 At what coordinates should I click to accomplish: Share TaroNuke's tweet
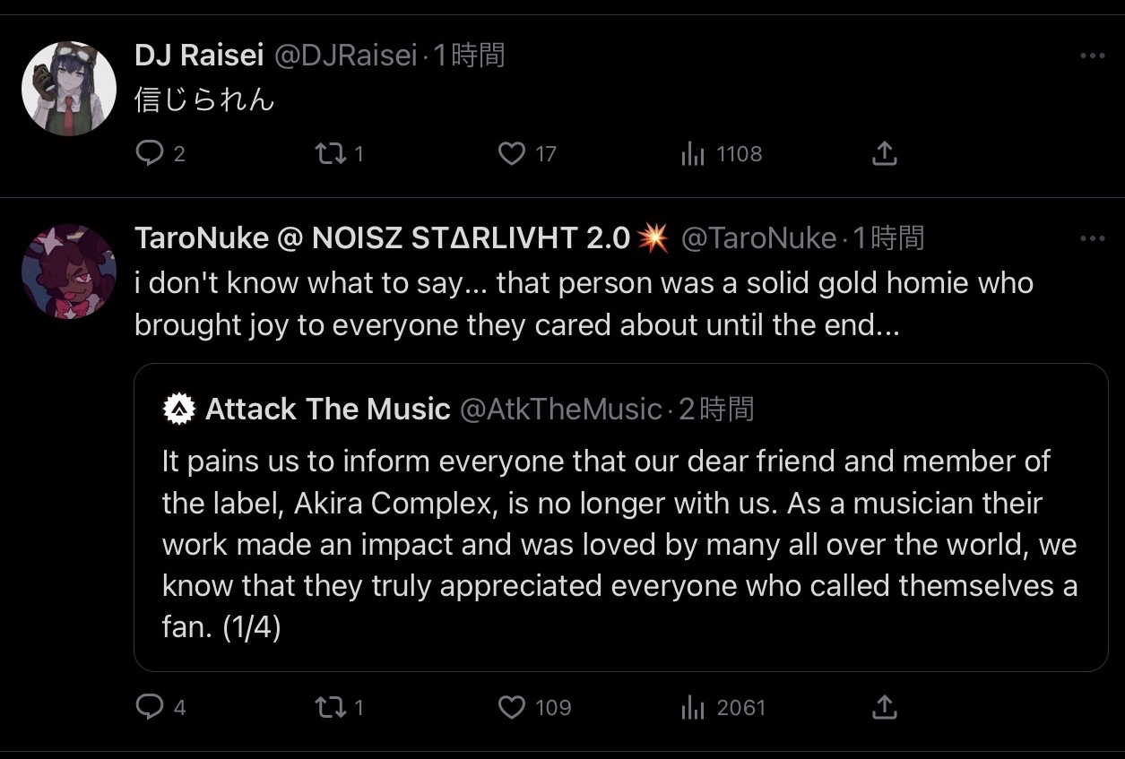884,708
